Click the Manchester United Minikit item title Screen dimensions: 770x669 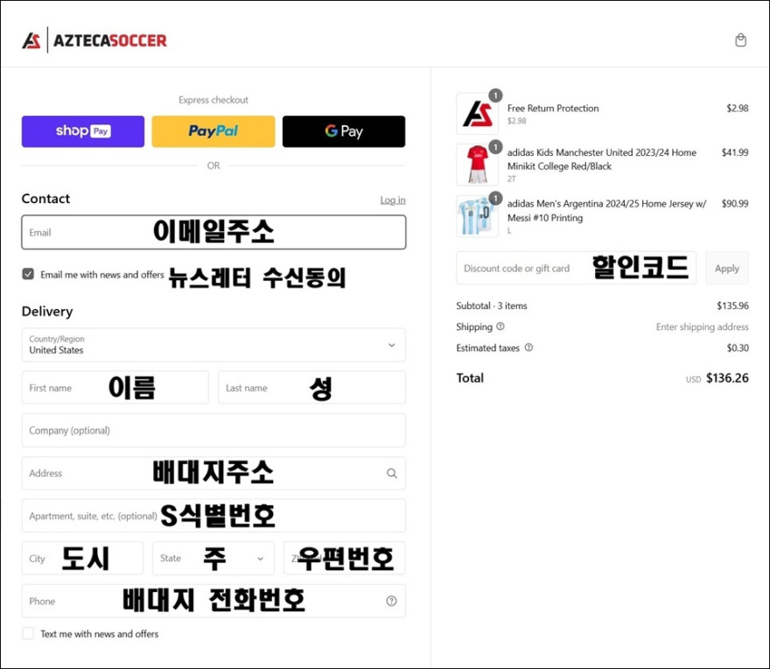[602, 159]
